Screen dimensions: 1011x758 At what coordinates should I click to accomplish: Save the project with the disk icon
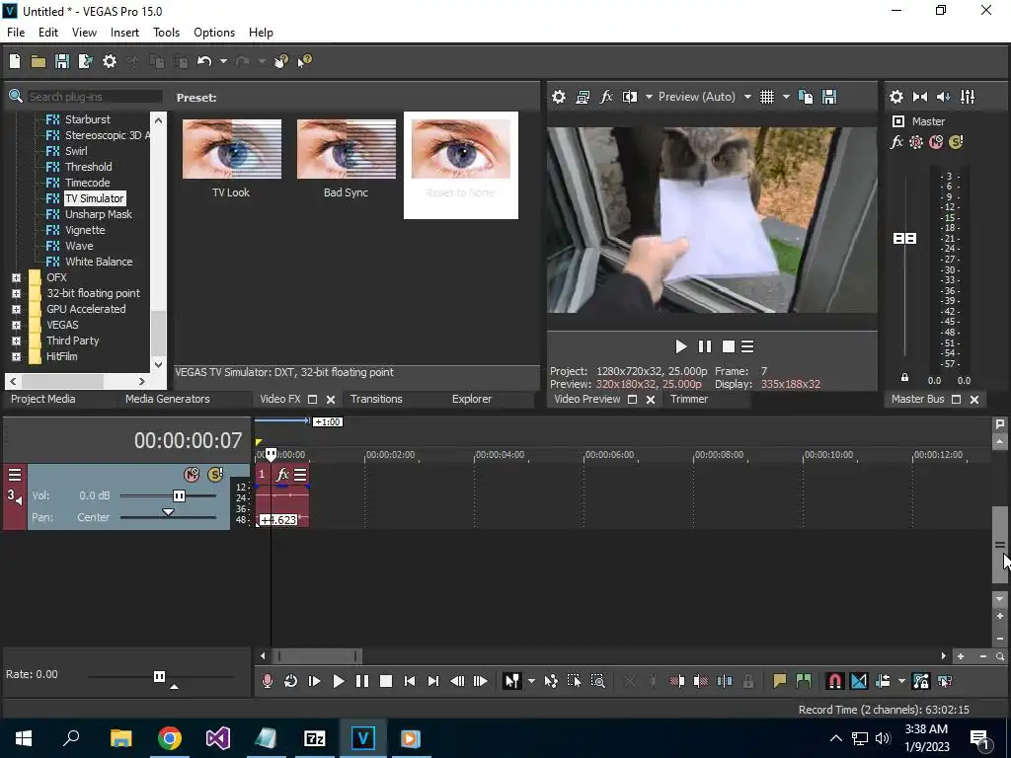pos(62,61)
